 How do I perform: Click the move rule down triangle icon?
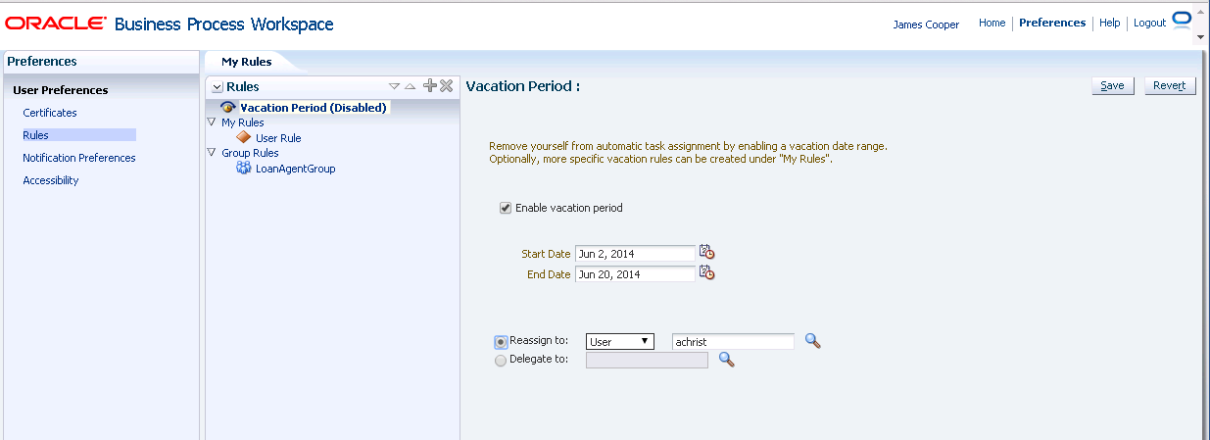coord(394,86)
